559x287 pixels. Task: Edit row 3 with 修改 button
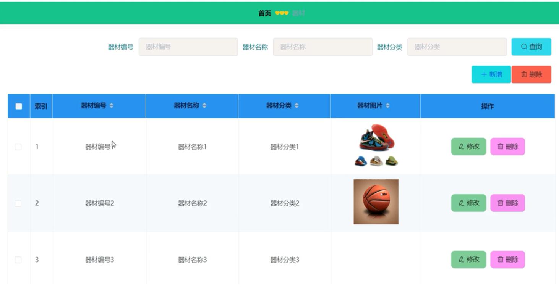(468, 260)
